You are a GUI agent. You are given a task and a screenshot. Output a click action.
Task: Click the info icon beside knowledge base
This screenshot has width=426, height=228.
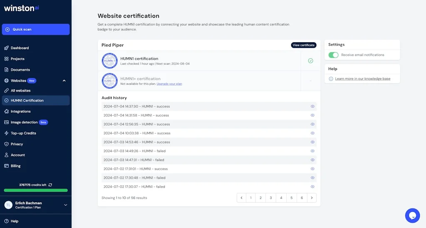[331, 79]
